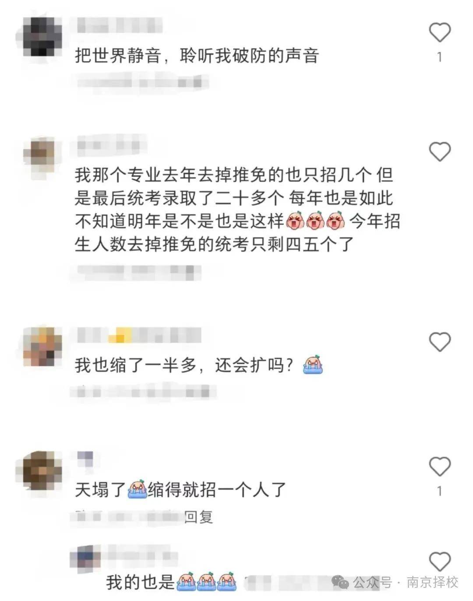The image size is (473, 601).
Task: Tap the comment text 天塌了缩得就招一个人了
Action: pos(180,489)
